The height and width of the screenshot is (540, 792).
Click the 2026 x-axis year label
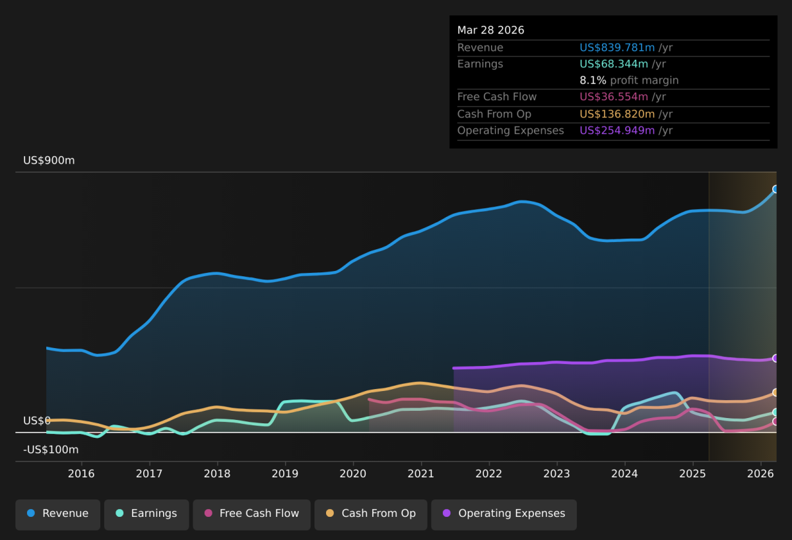tap(761, 473)
